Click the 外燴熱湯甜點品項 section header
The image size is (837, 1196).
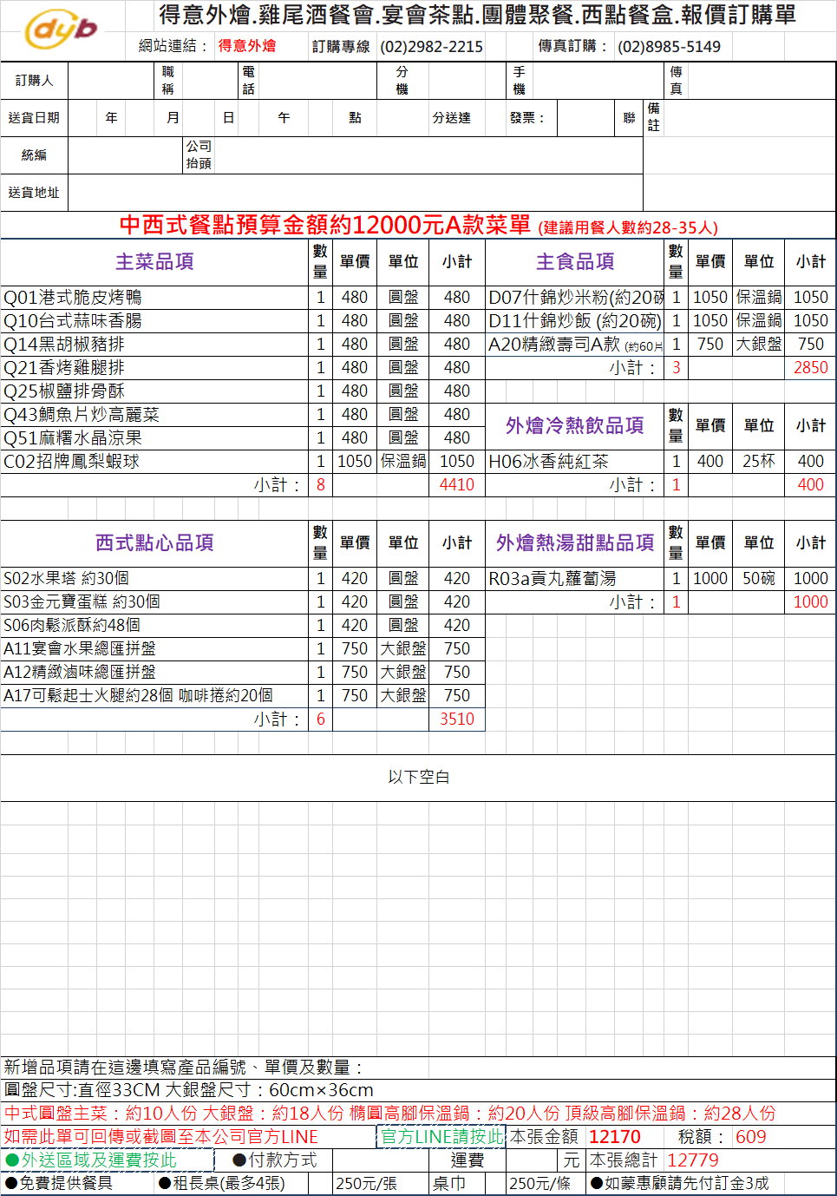coord(575,543)
